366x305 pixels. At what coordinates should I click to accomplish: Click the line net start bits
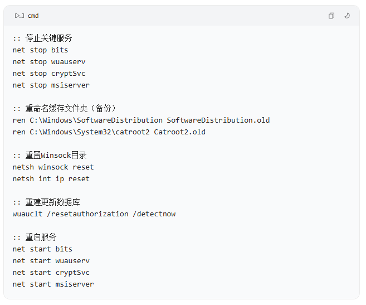pos(42,249)
